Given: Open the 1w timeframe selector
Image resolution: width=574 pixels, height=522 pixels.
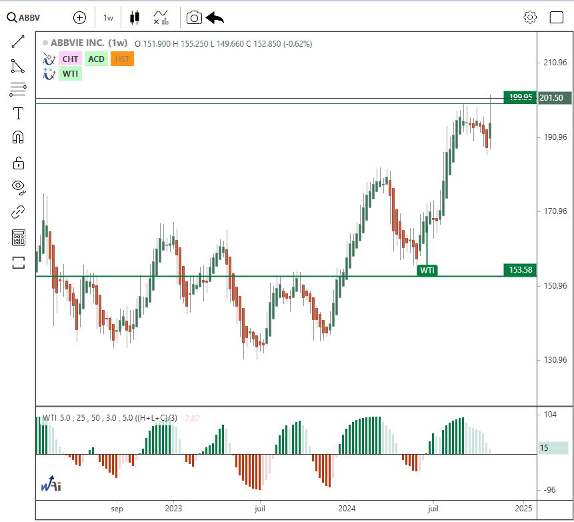Looking at the screenshot, I should pos(108,17).
